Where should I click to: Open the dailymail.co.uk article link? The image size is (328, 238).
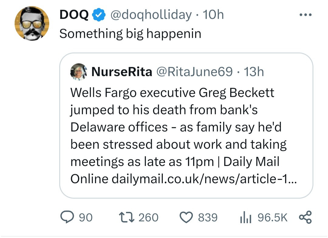tap(205, 179)
